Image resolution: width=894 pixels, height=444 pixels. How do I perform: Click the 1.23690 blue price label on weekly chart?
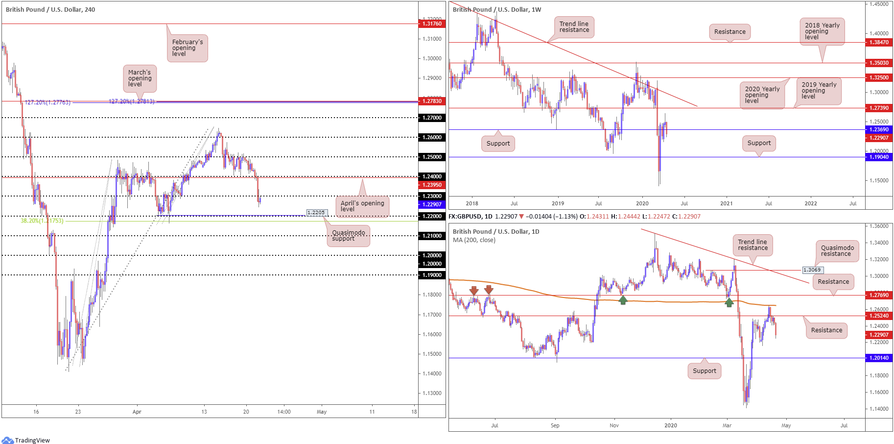click(x=879, y=130)
